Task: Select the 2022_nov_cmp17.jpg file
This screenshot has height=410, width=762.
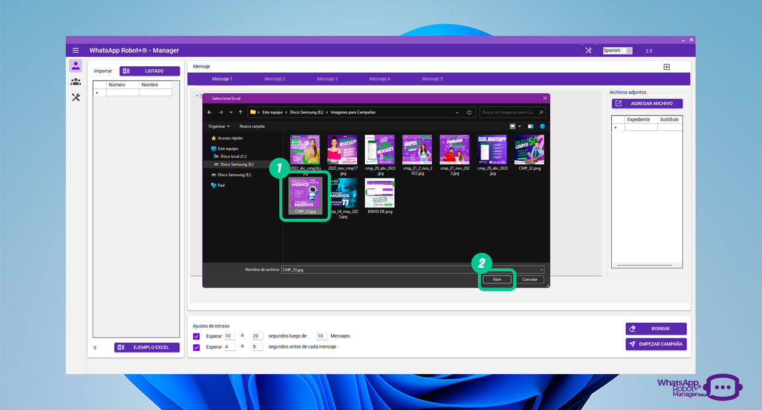Action: point(343,155)
